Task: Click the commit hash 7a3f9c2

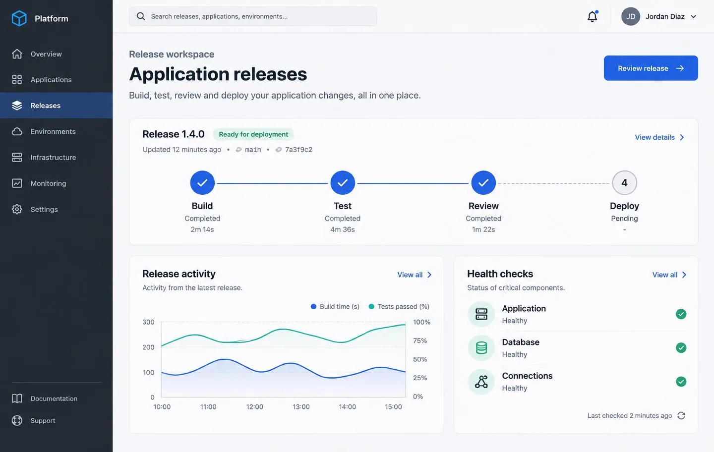Action: 298,150
